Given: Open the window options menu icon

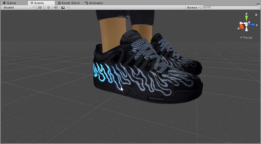Looking at the screenshot, I should (x=257, y=4).
